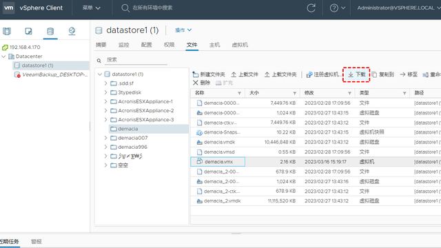Open the help question-mark menu
The width and height of the screenshot is (441, 248).
coord(337,8)
